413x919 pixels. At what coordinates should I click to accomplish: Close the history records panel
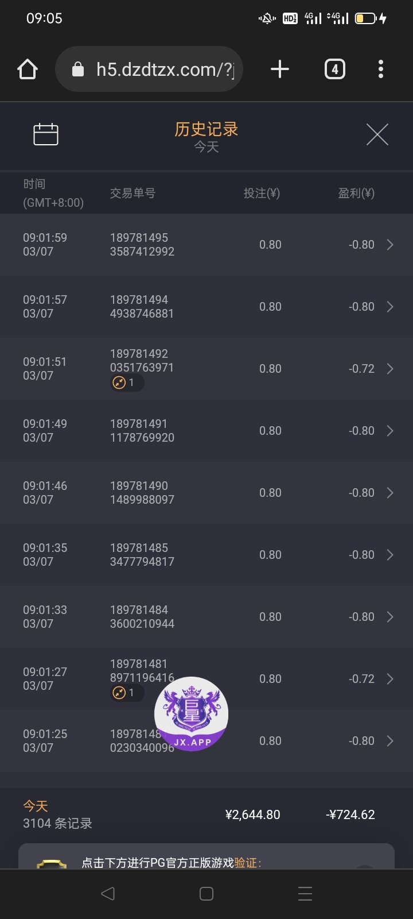(377, 134)
